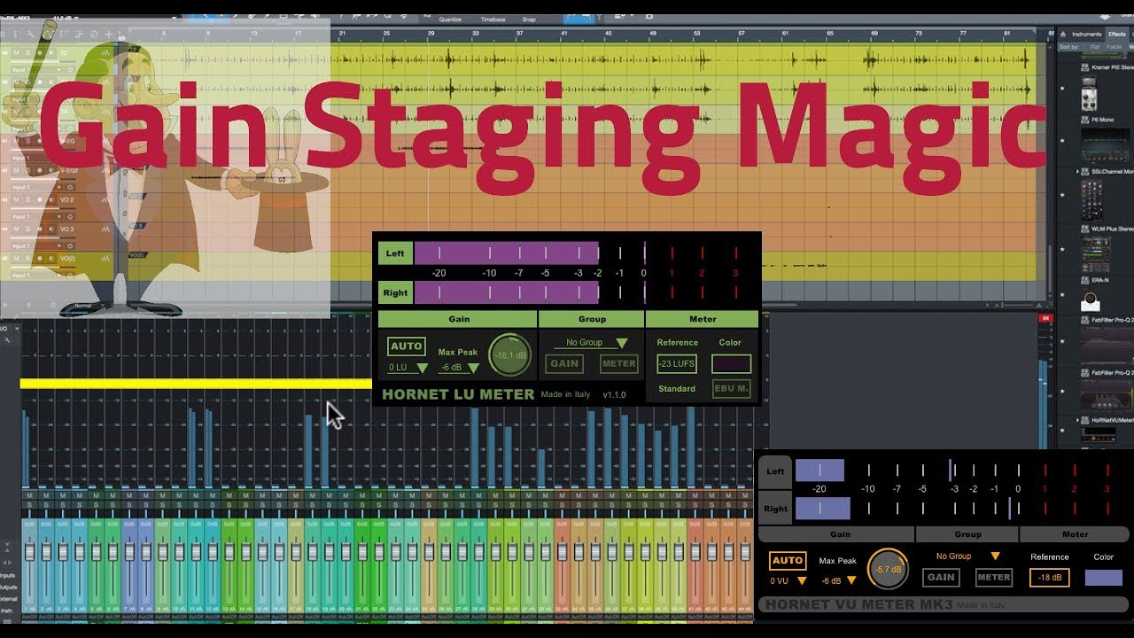1134x638 pixels.
Task: Switch to the Effects browser tab
Action: (x=1116, y=34)
